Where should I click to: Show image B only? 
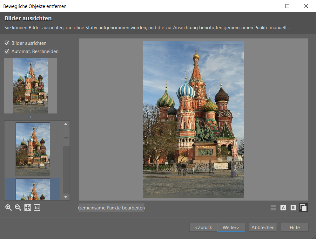click(293, 208)
